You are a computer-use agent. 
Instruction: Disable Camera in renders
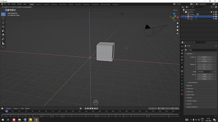click(216, 14)
